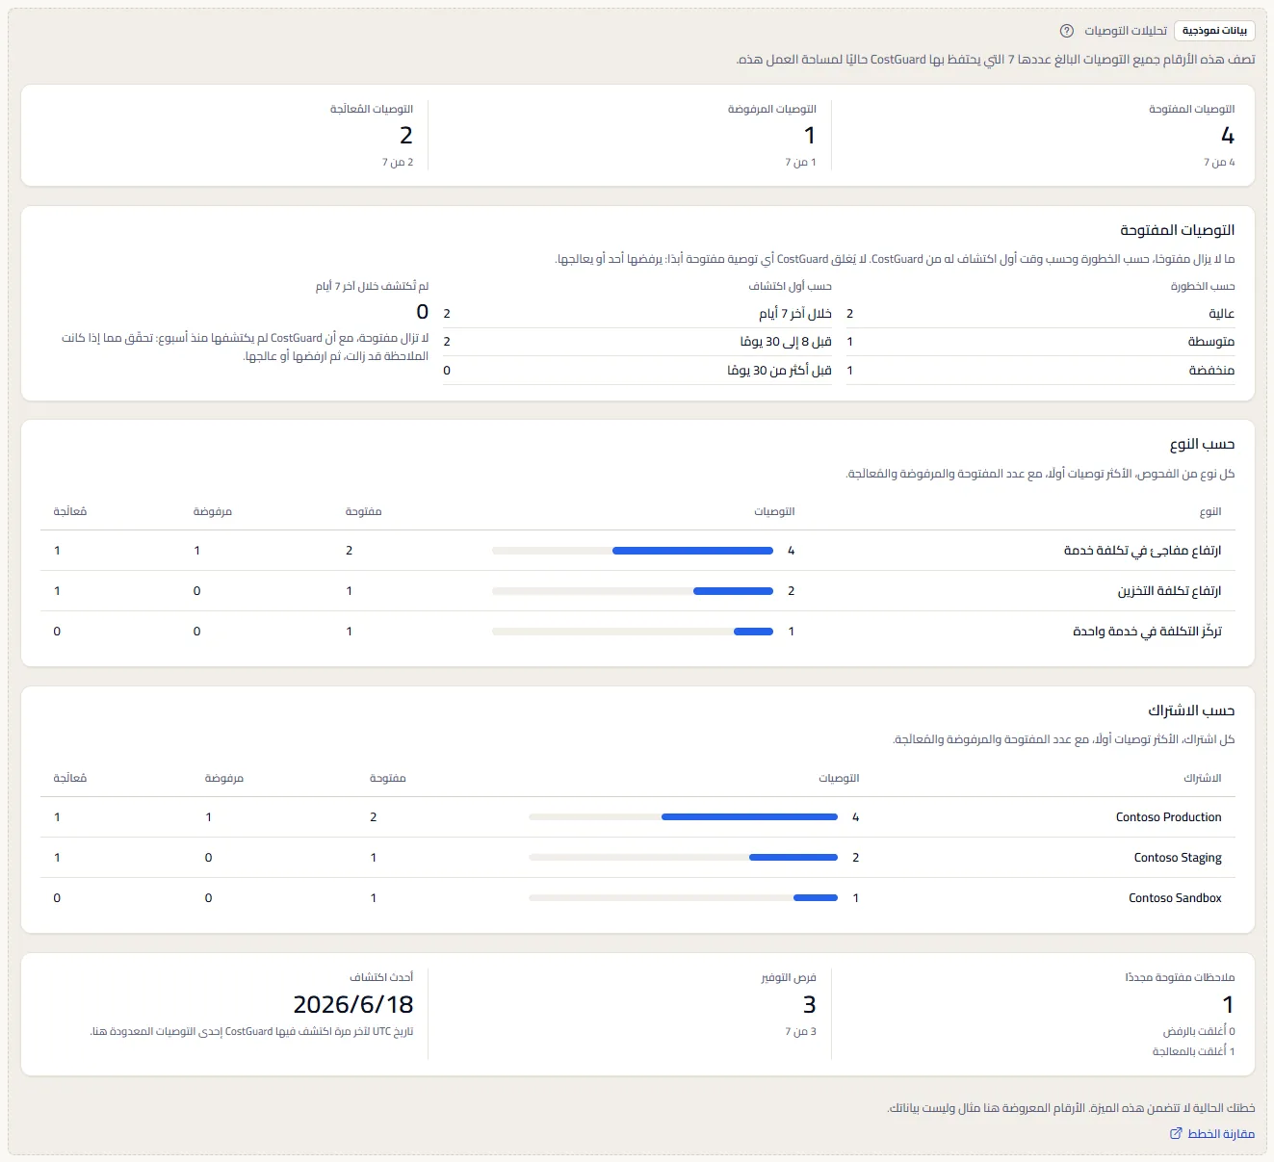1274x1162 pixels.
Task: Click the severity row عالية
Action: click(x=1040, y=314)
